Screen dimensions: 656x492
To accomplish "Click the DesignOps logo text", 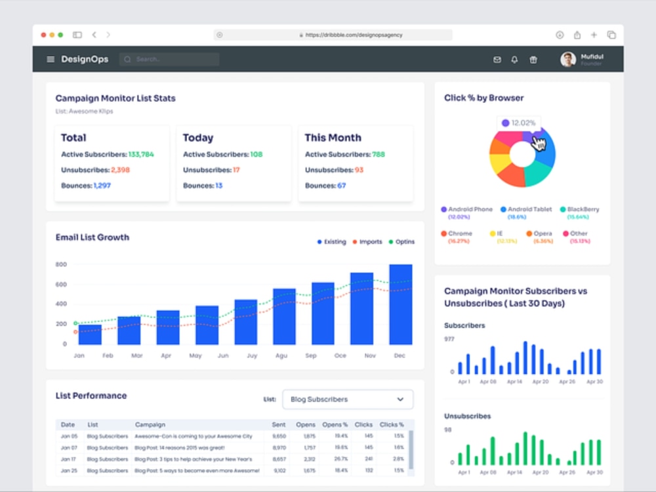I will [x=85, y=60].
